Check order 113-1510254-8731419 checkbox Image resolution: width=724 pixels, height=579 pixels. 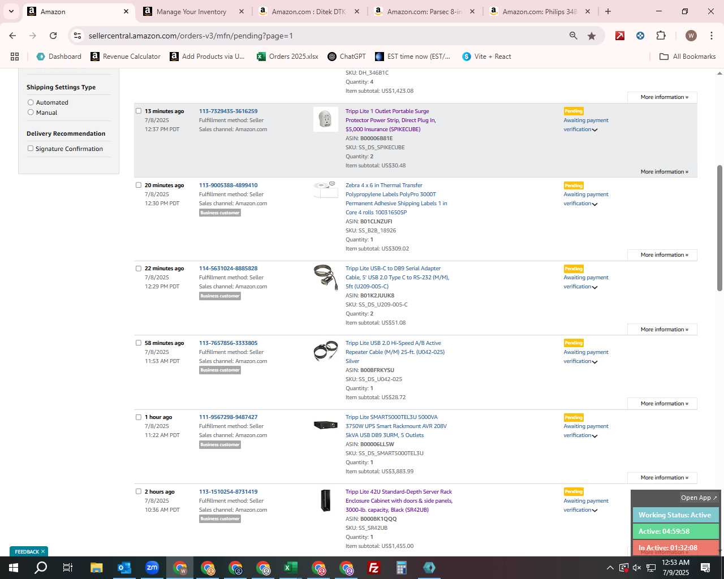[x=139, y=491]
